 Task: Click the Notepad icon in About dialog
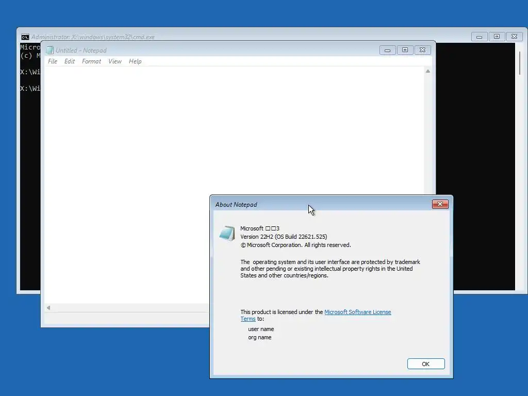pos(227,233)
